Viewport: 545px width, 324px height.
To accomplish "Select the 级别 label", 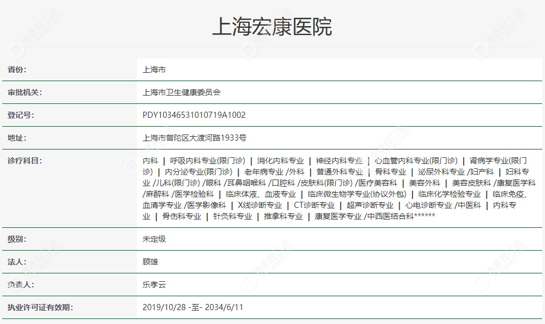I will click(17, 239).
